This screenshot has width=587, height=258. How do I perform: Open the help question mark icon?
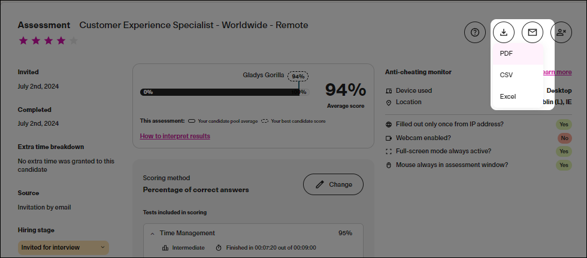[474, 32]
